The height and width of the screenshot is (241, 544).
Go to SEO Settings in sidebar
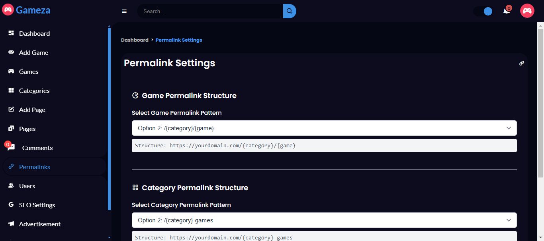(37, 205)
